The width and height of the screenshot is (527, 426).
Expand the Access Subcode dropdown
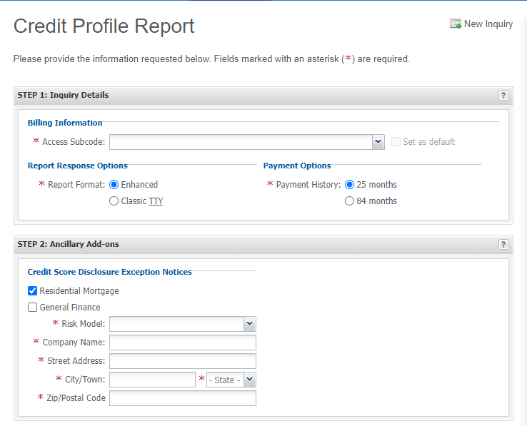tap(378, 142)
